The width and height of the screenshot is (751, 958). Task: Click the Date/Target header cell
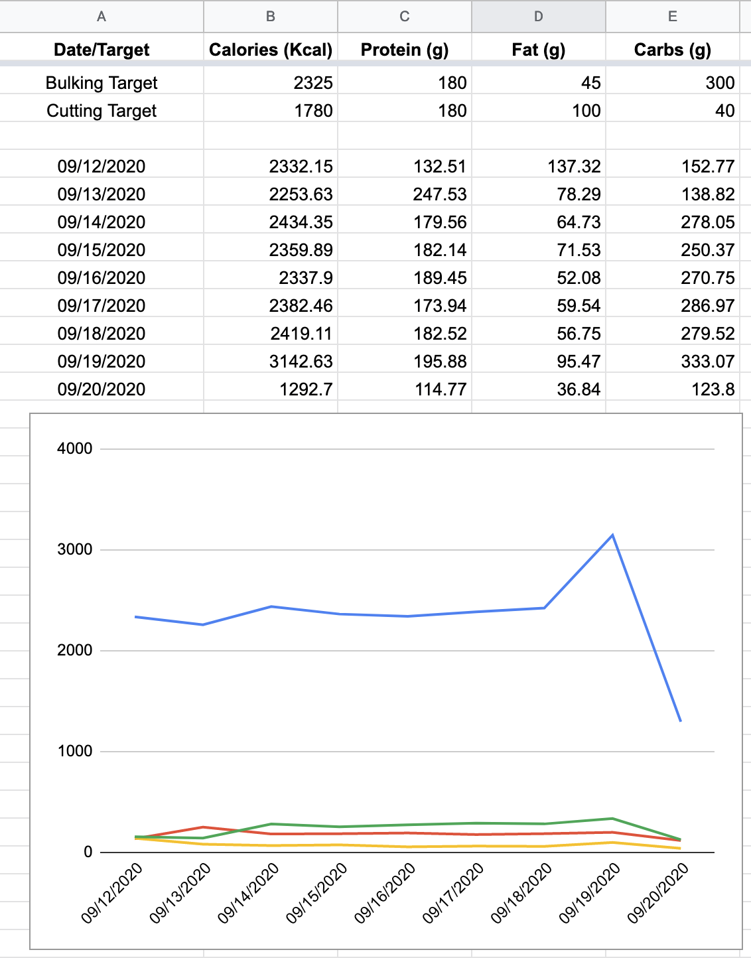point(102,50)
